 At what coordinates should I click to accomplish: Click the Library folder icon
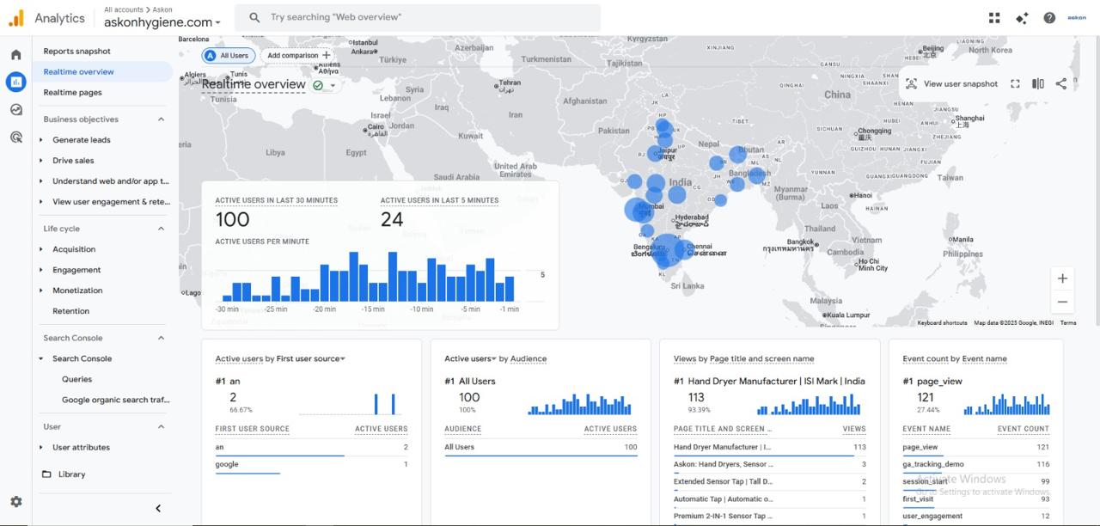tap(46, 474)
